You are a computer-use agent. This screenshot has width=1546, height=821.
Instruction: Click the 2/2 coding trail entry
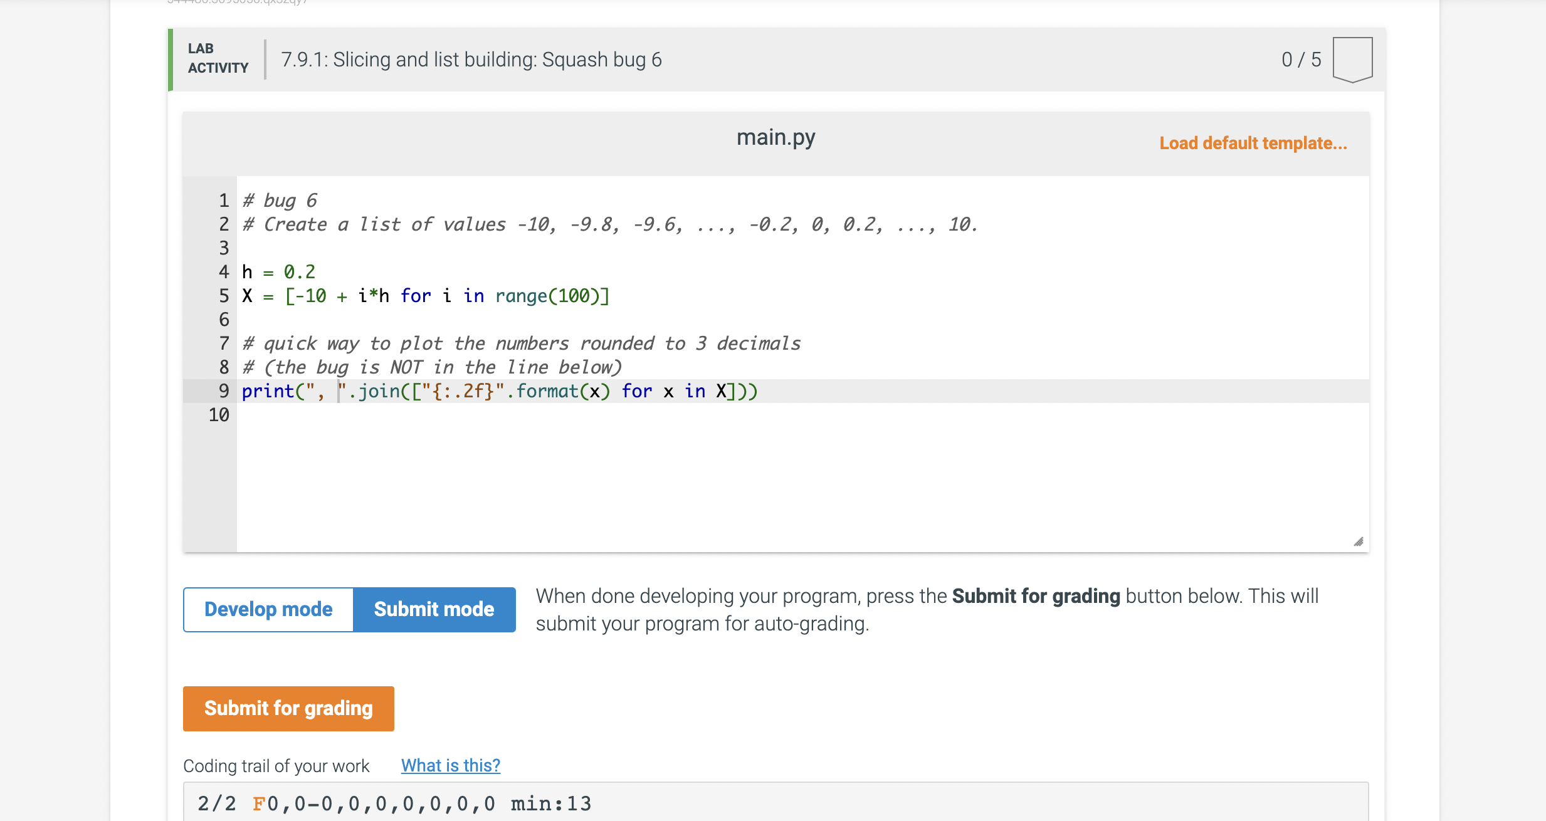[x=216, y=803]
